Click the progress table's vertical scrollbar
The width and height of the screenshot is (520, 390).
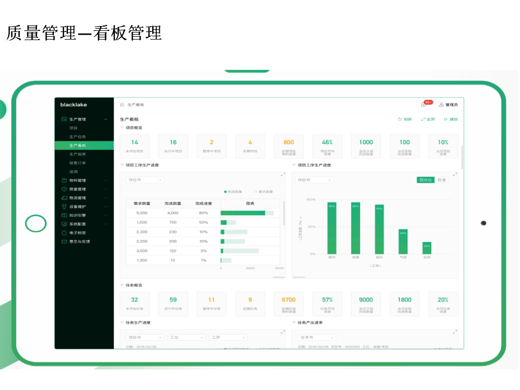[284, 213]
